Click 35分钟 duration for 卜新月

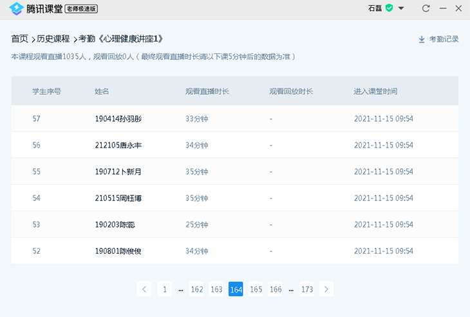196,171
